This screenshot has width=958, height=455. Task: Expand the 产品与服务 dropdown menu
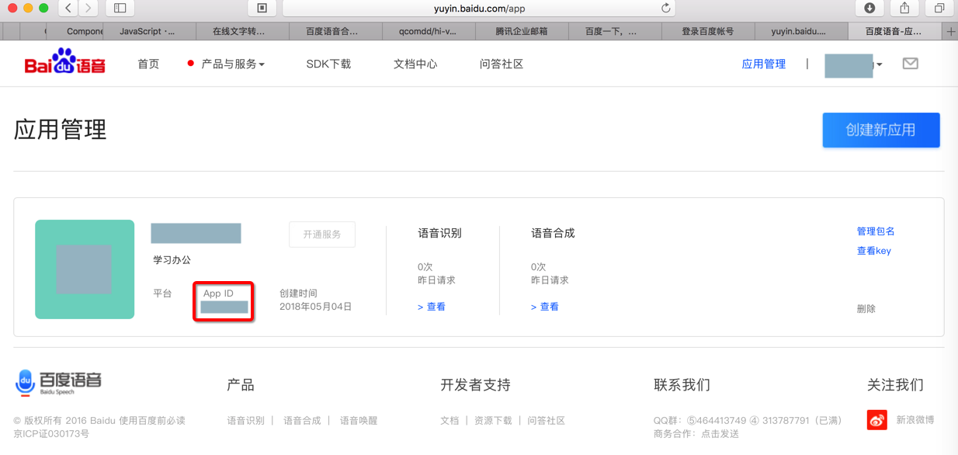point(233,64)
